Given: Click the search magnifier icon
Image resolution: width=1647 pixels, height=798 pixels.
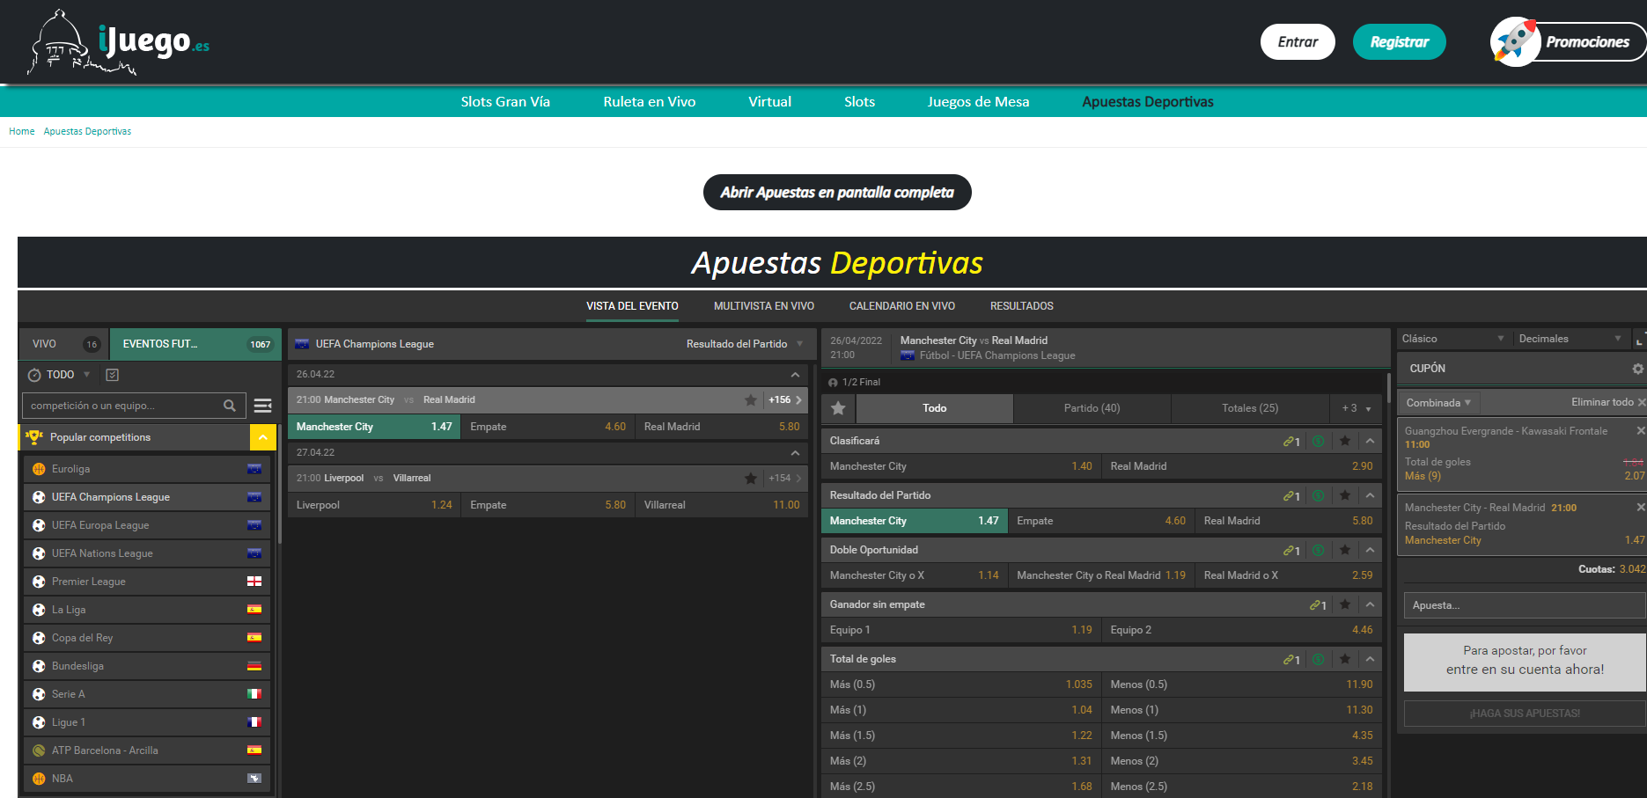Looking at the screenshot, I should click(x=230, y=406).
